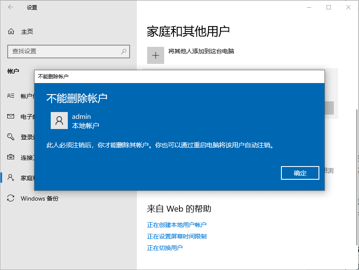
Task: Open the 正在创建本地用户帐户 help link
Action: pyautogui.click(x=177, y=224)
